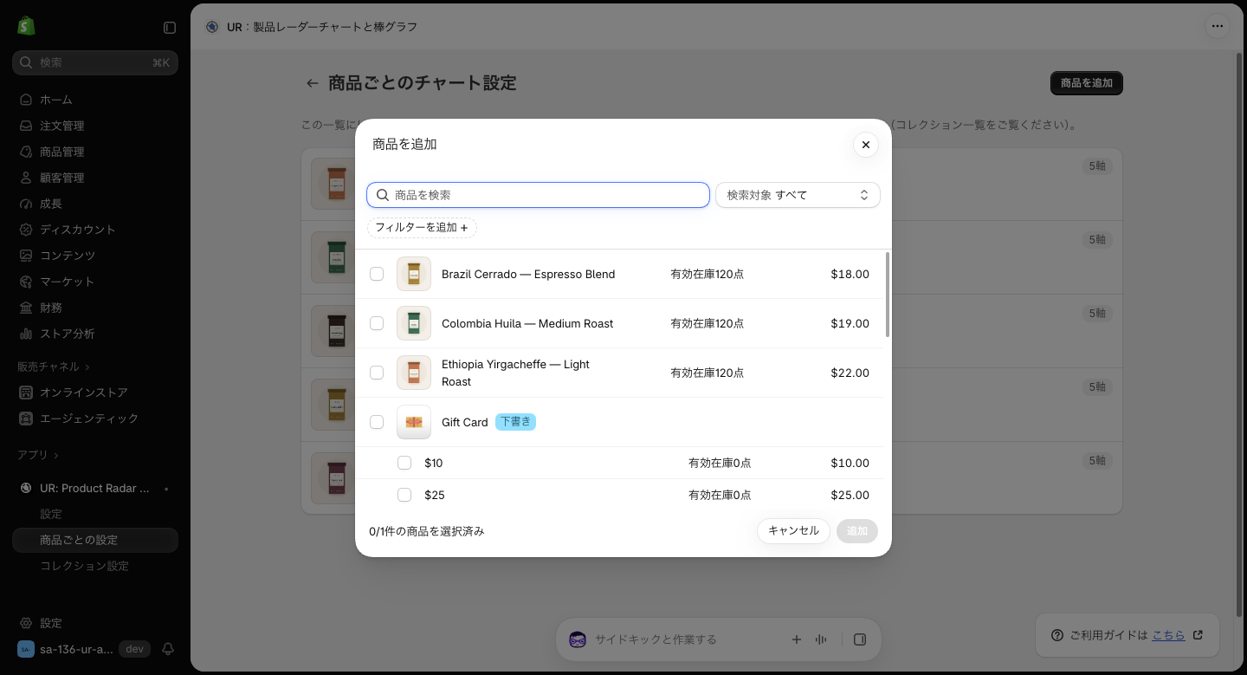Check the Gift Card product checkbox

click(377, 422)
